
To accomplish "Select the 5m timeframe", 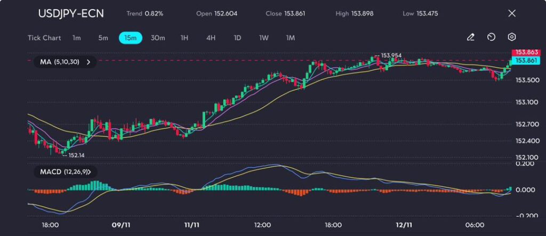I will pos(103,38).
